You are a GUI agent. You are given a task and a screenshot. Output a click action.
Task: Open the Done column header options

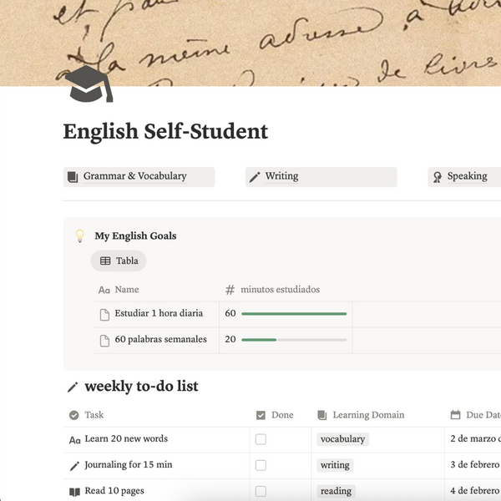(275, 415)
